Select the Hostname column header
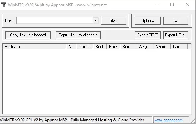This screenshot has width=196, height=124. 34,47
